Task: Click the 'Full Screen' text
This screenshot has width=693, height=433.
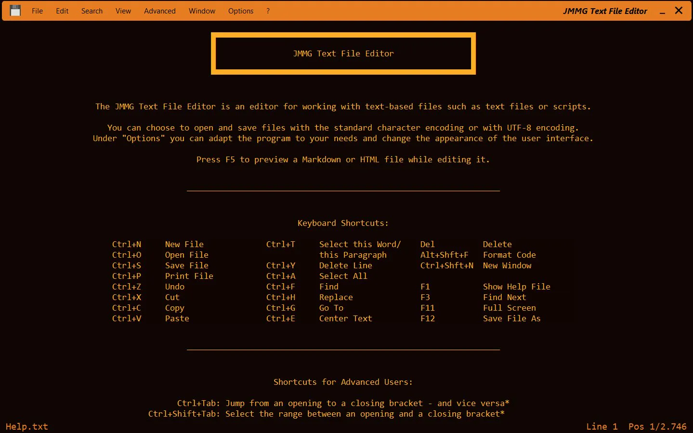Action: 510,308
